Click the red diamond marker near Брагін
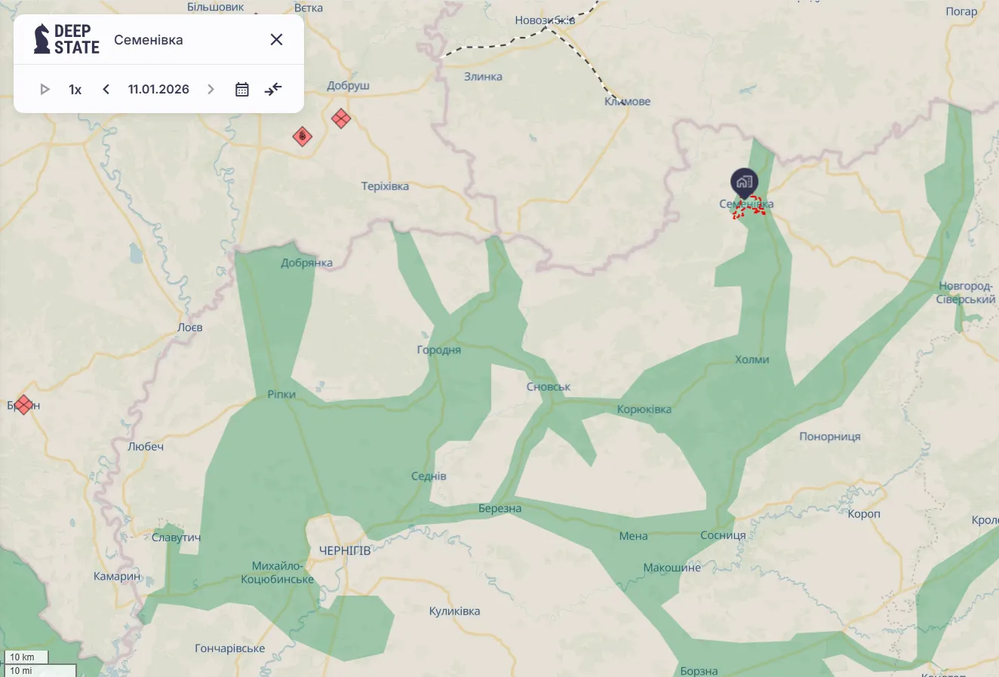Image resolution: width=999 pixels, height=677 pixels. (x=23, y=405)
